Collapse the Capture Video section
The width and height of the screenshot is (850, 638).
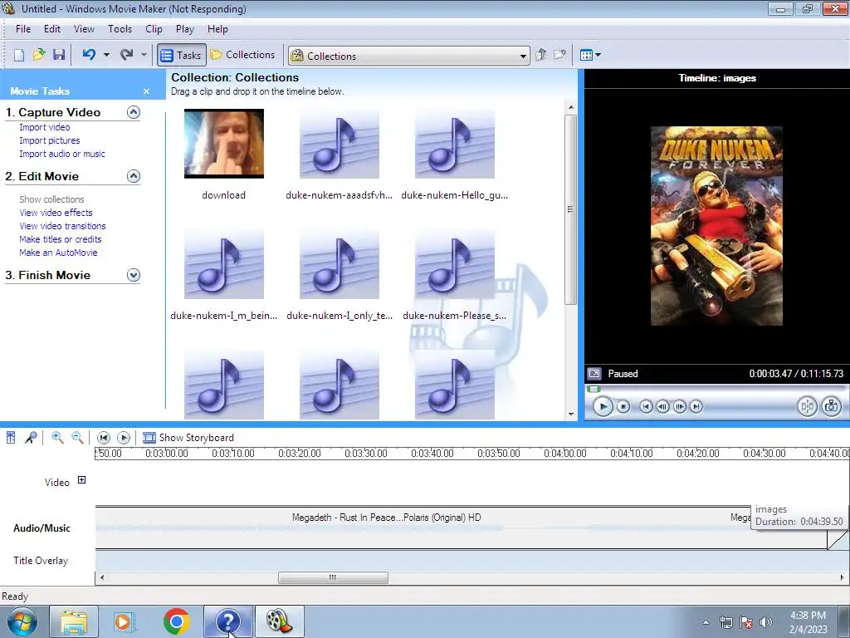[134, 112]
